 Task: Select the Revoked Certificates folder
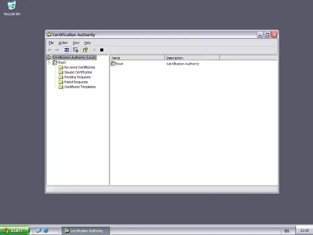point(79,68)
